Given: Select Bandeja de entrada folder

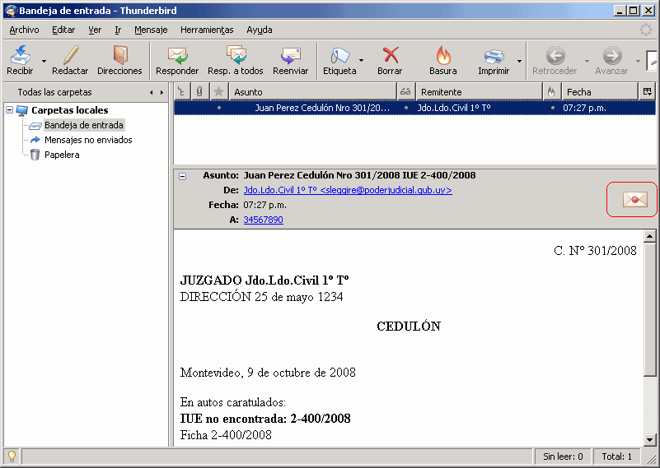Looking at the screenshot, I should pos(84,125).
